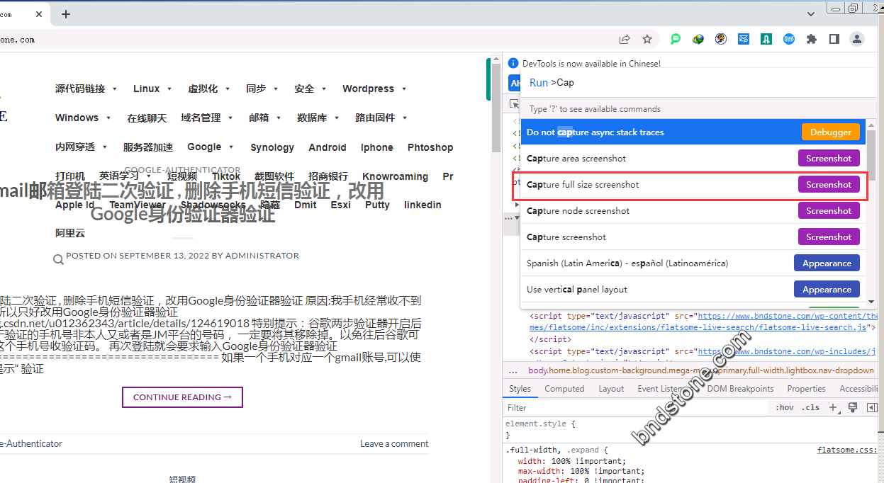Open the Extensions puzzle icon
This screenshot has height=483, width=884.
tap(811, 40)
